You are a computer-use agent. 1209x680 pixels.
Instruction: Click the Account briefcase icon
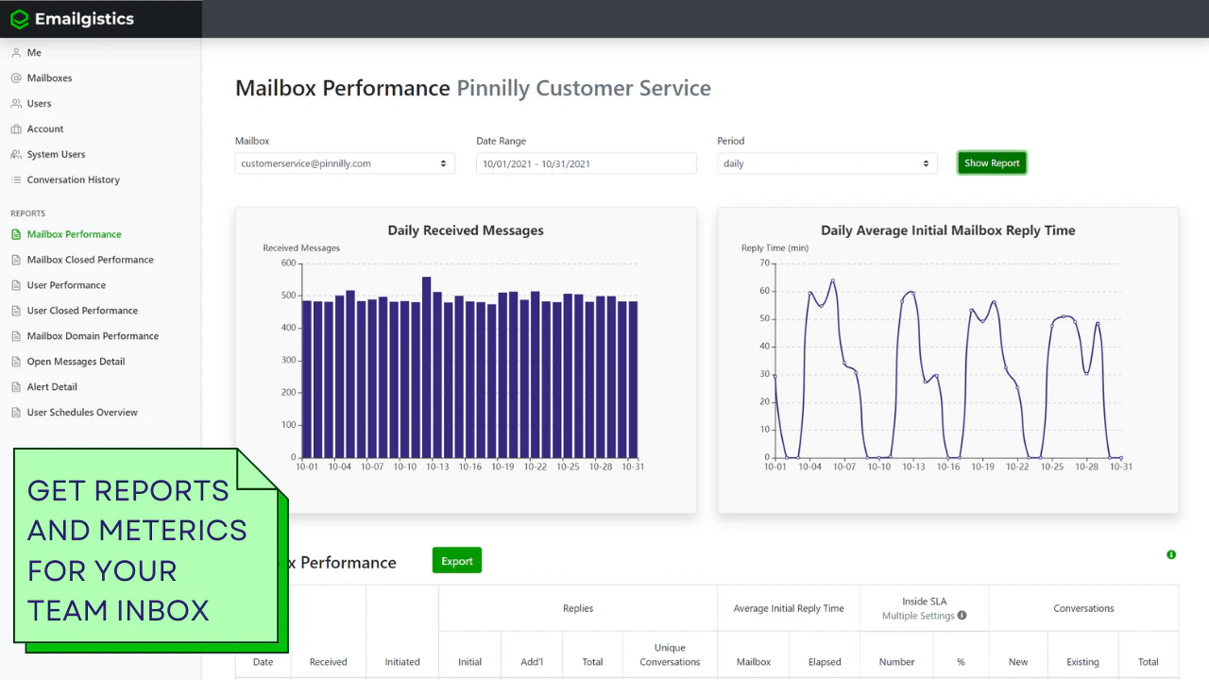[16, 129]
